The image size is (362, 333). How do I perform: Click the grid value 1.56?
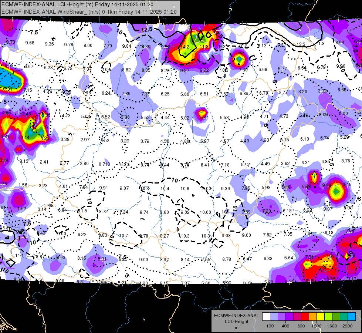click(23, 185)
